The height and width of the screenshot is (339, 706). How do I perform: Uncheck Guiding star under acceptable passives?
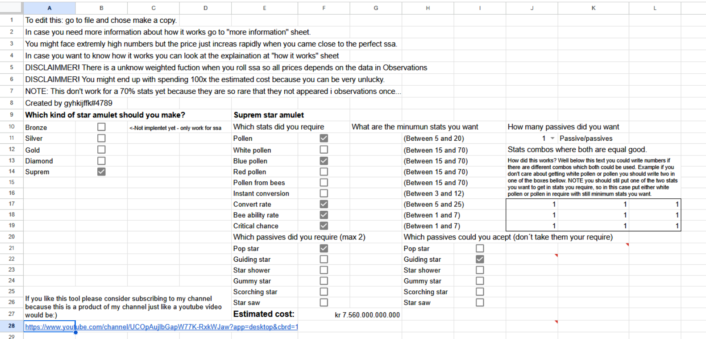[480, 259]
